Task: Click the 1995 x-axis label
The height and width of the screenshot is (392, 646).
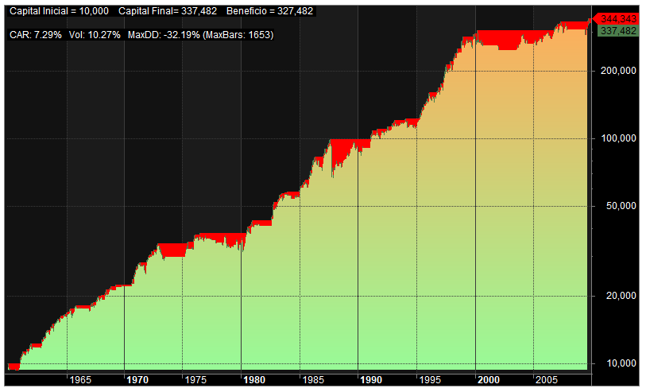Action: pos(430,379)
